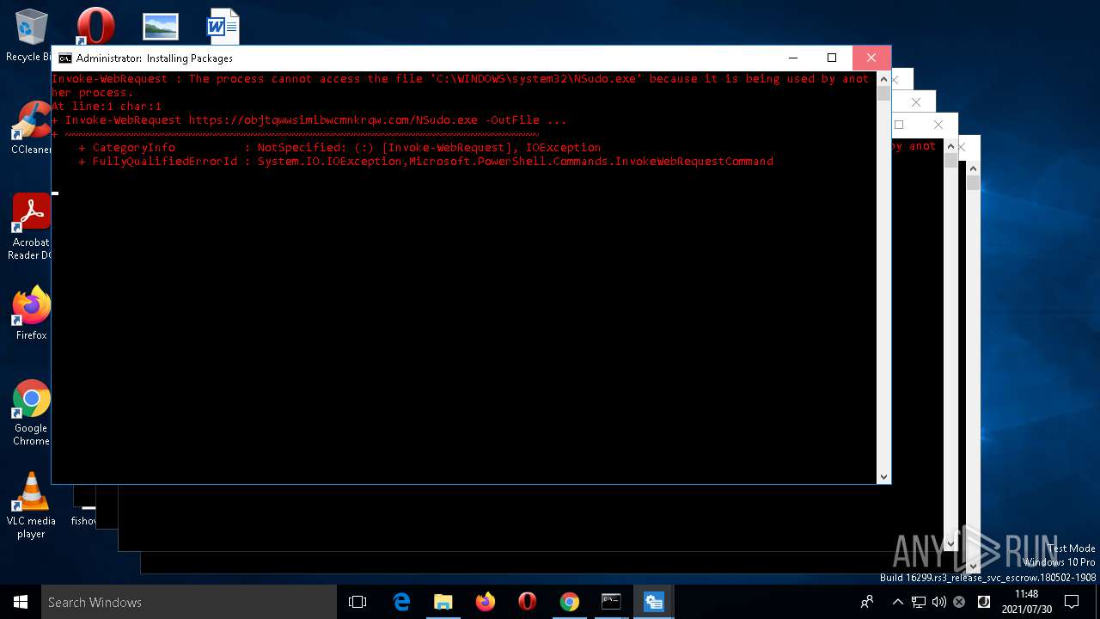
Task: Switch to the command prompt taskbar item
Action: point(611,602)
